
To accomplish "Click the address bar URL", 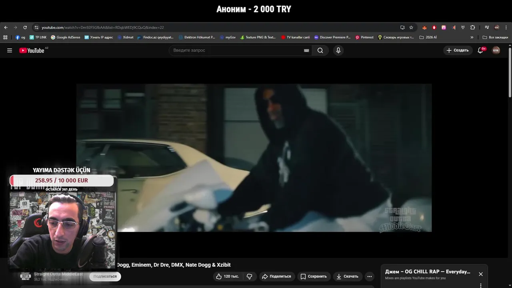I will click(x=103, y=28).
